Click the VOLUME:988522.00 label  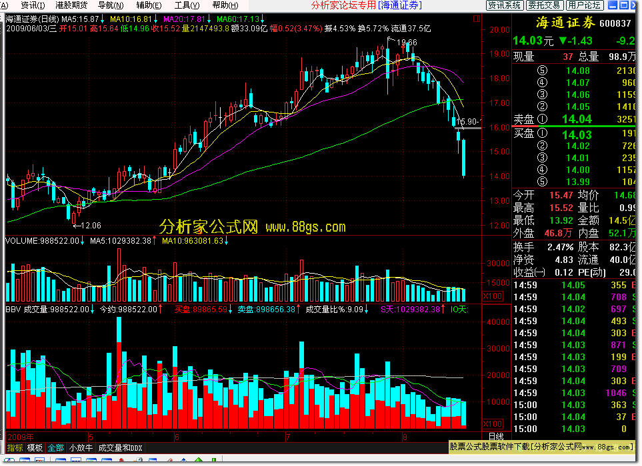tap(42, 241)
